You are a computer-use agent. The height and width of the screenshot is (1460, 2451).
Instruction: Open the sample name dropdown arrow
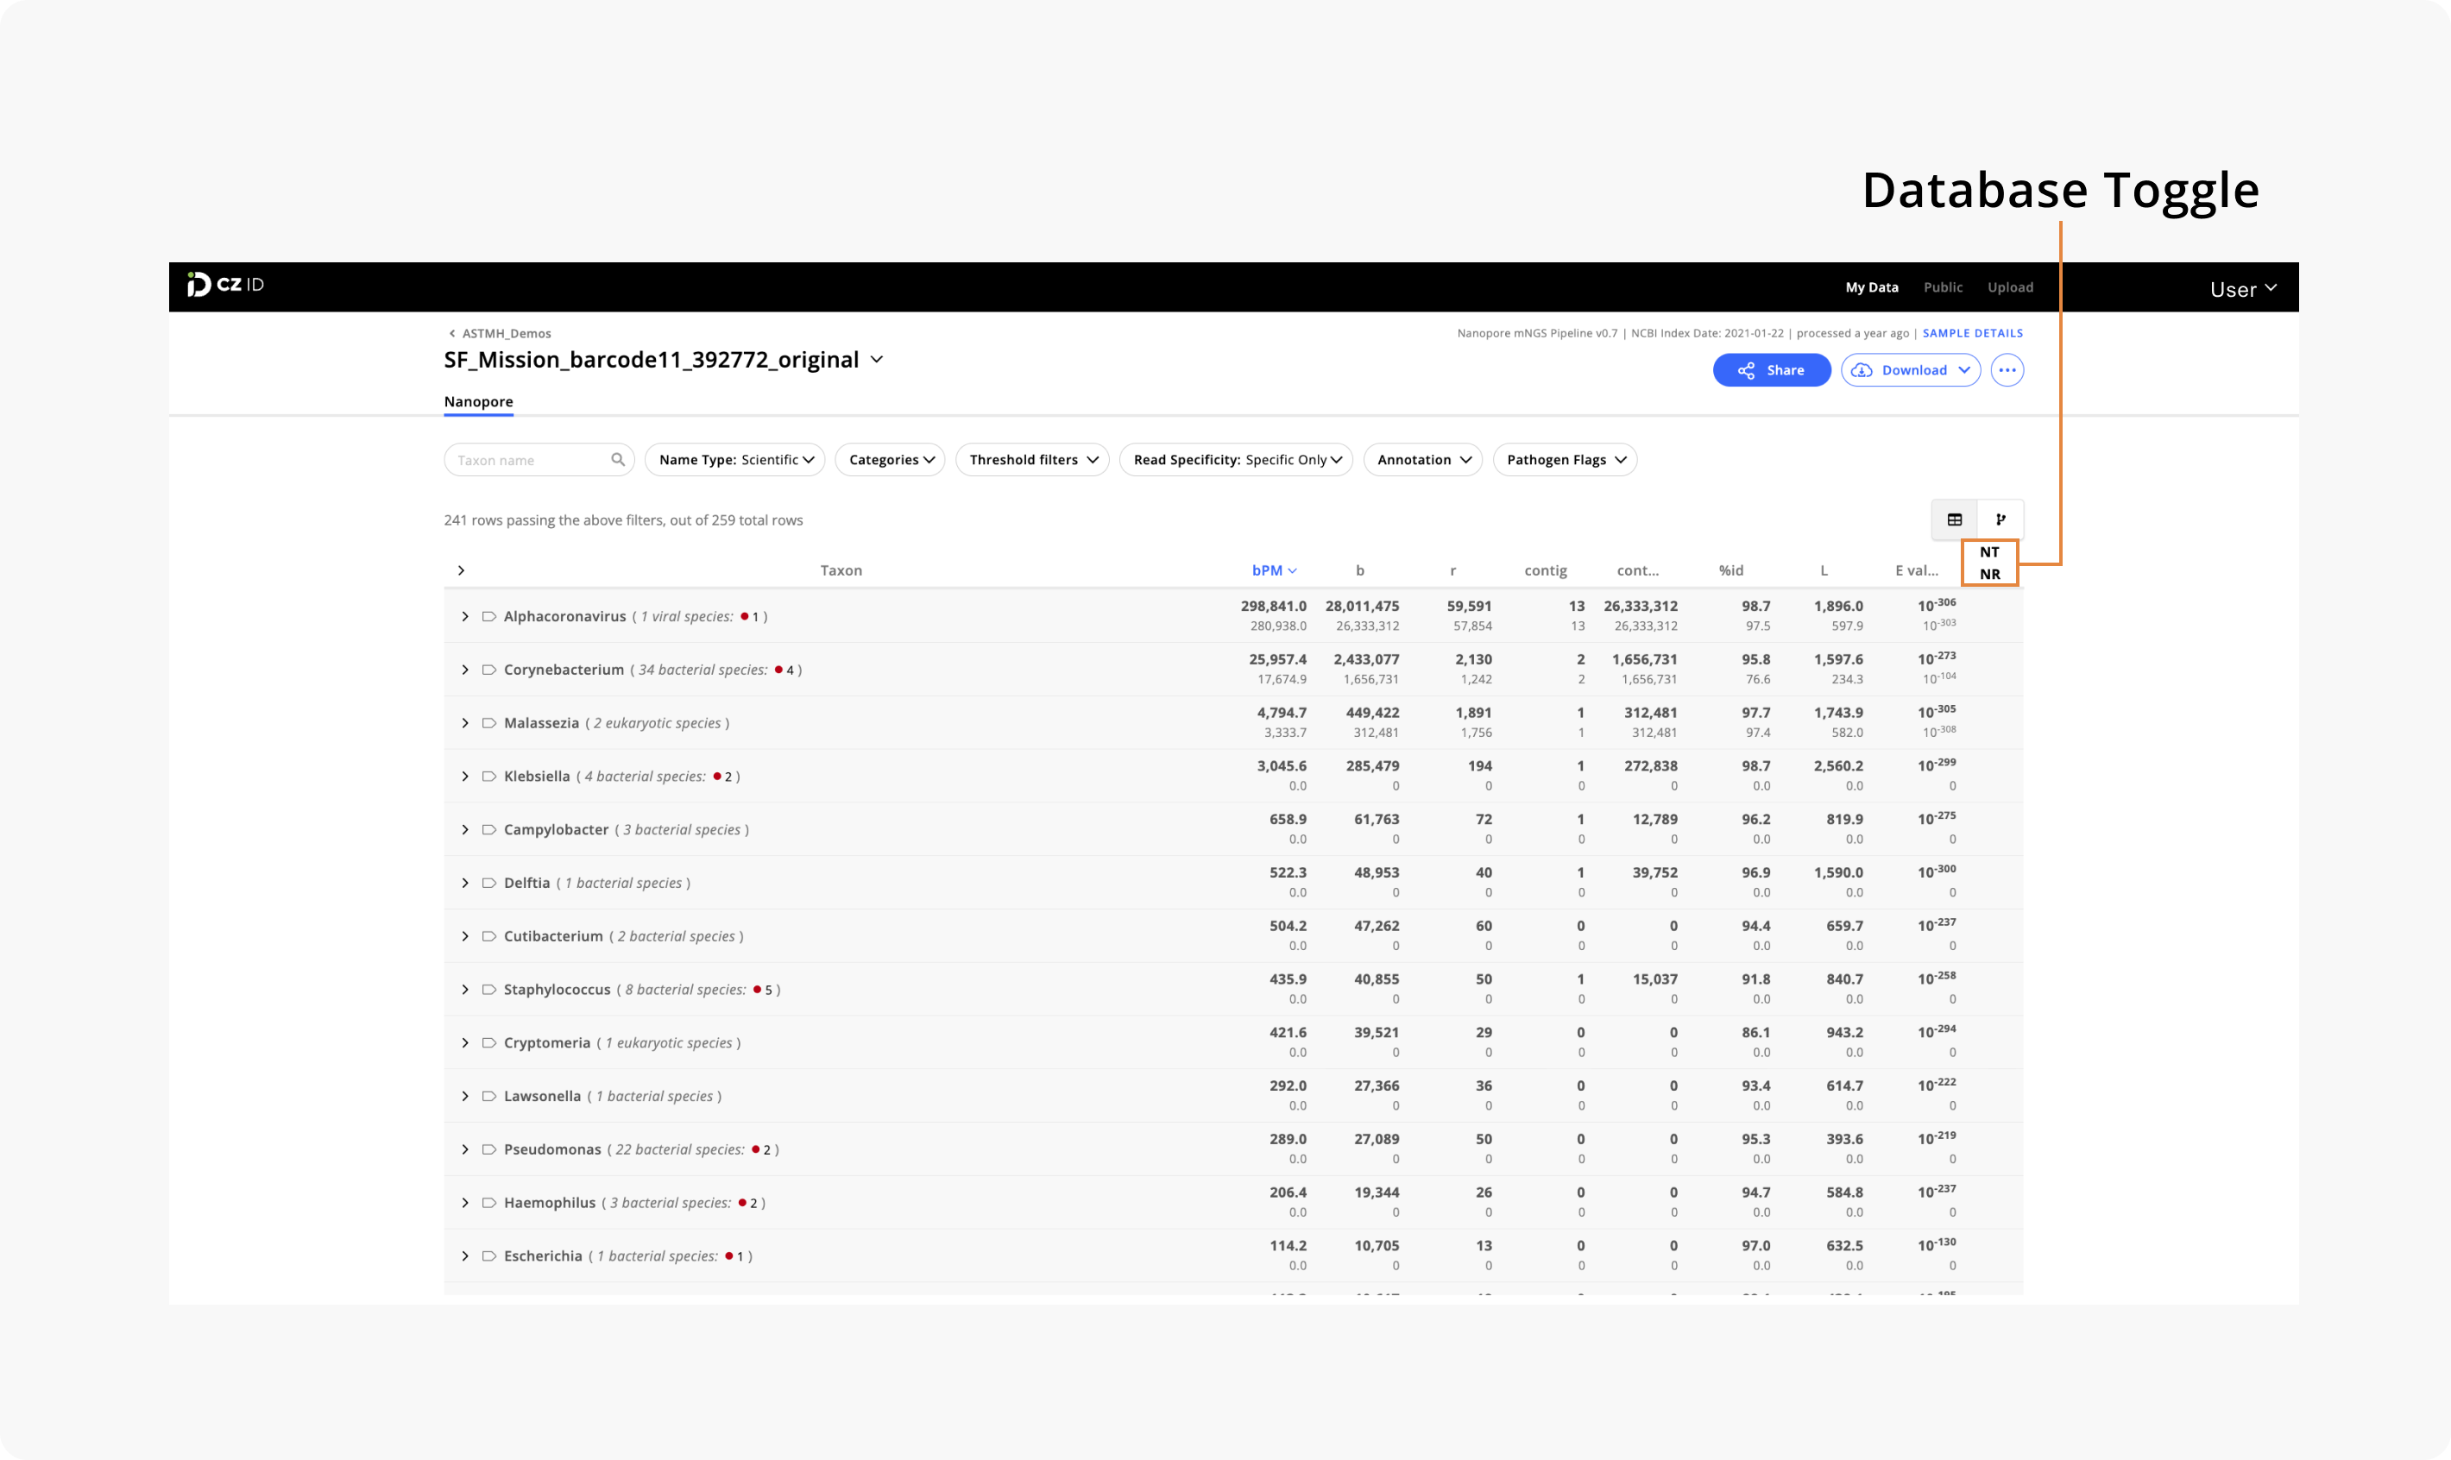coord(877,360)
